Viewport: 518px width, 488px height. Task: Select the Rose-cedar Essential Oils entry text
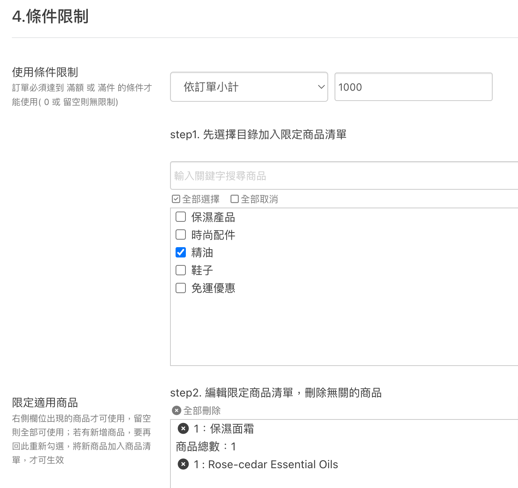[273, 464]
